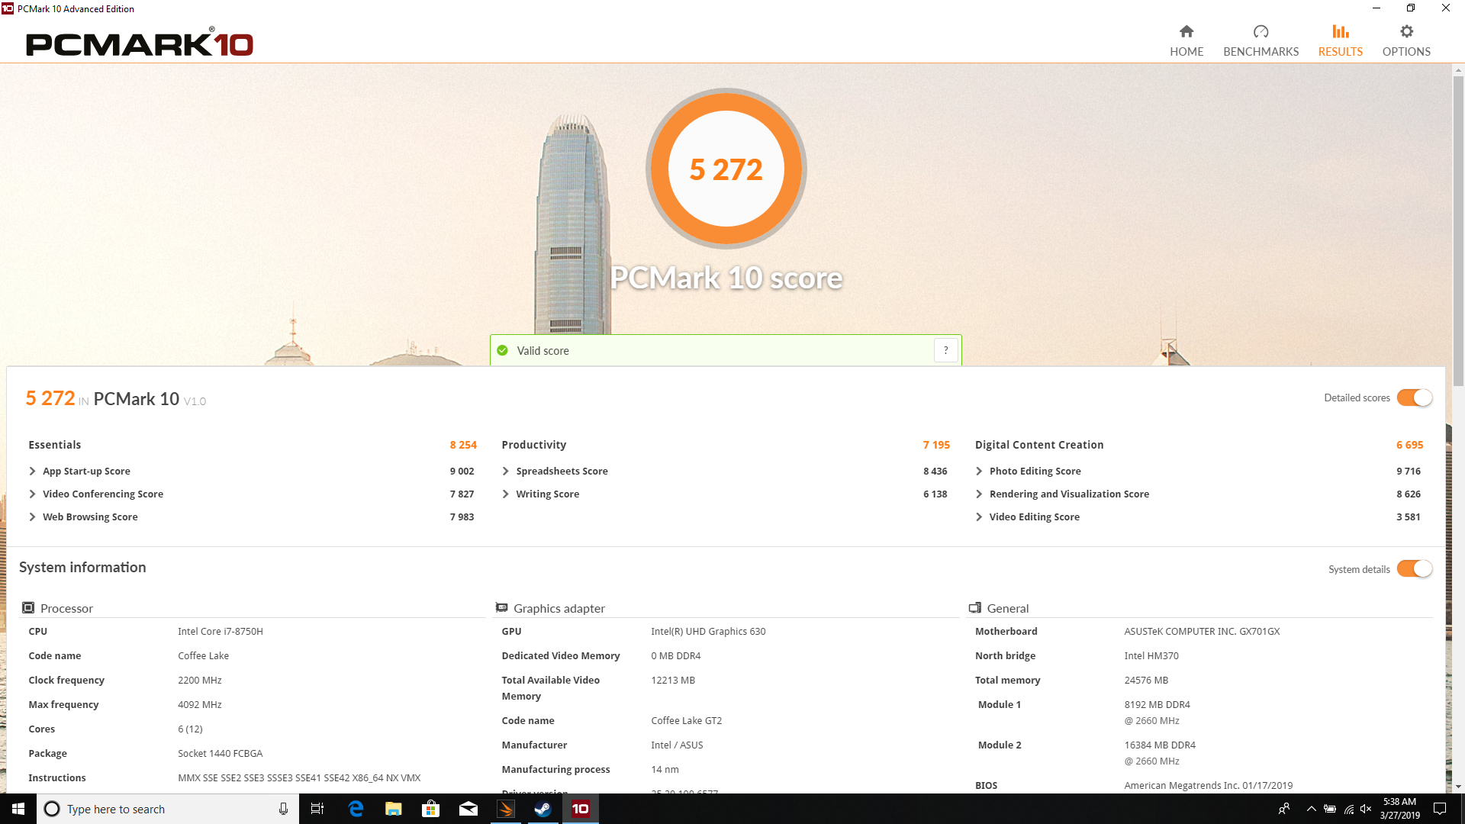Viewport: 1465px width, 824px height.
Task: Click the PCMark 10 taskbar icon
Action: point(580,809)
